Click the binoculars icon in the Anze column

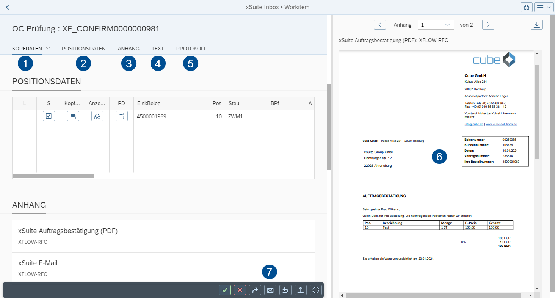pos(97,116)
